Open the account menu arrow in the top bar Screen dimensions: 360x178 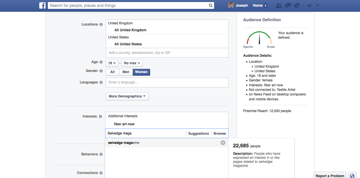coord(317,5)
